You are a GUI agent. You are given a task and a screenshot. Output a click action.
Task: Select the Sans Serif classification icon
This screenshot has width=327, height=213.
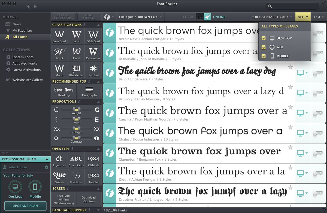59,36
